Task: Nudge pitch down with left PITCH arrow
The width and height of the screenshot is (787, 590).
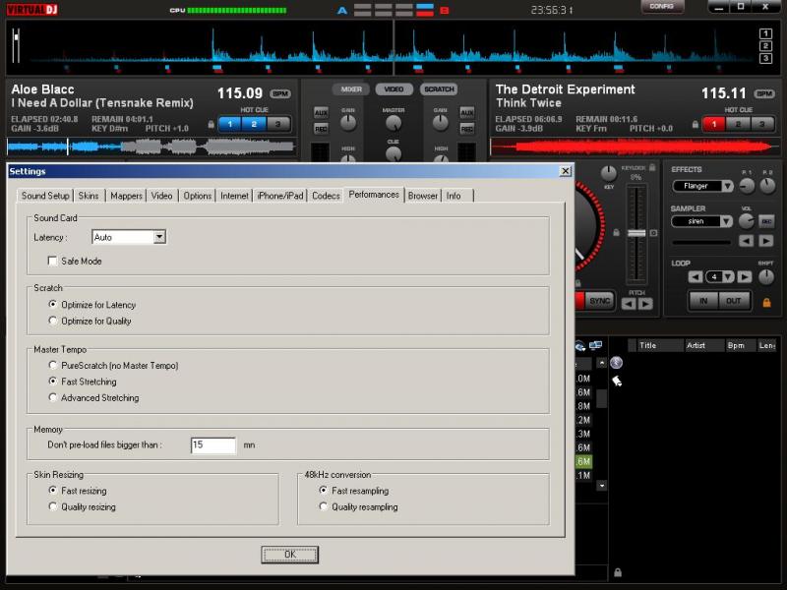Action: coord(629,304)
